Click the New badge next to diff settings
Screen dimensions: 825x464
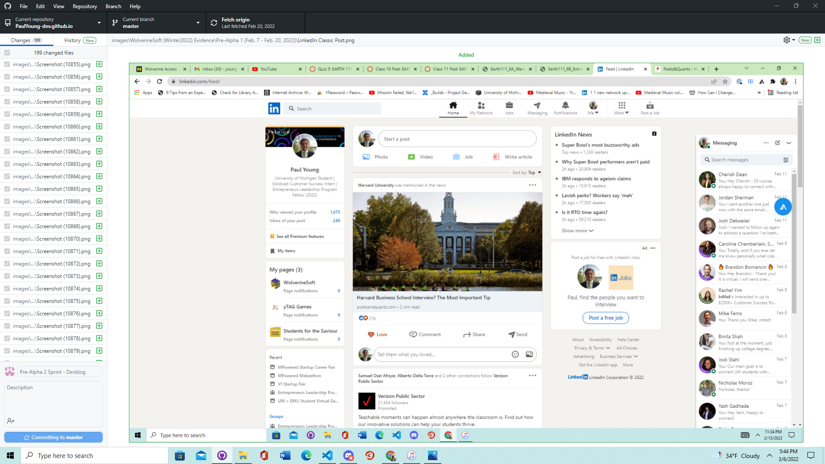point(805,40)
